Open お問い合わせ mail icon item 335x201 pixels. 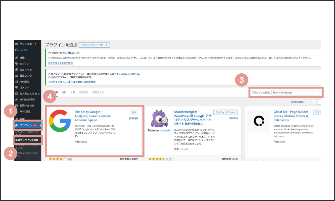coord(16,106)
